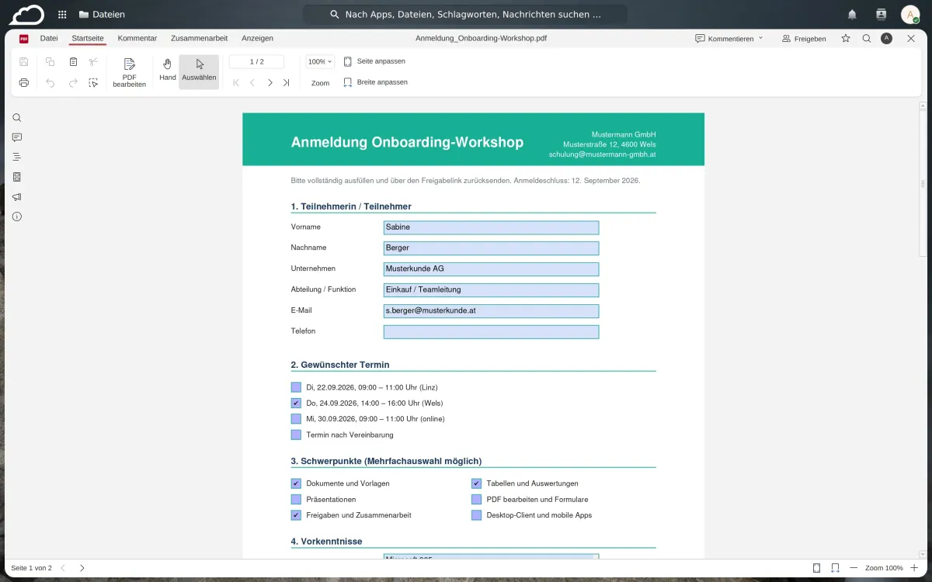The height and width of the screenshot is (582, 932).
Task: Go to next page in toolbar
Action: [270, 82]
